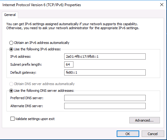Confirm settings with the OK button
167x140 pixels.
coord(128,134)
